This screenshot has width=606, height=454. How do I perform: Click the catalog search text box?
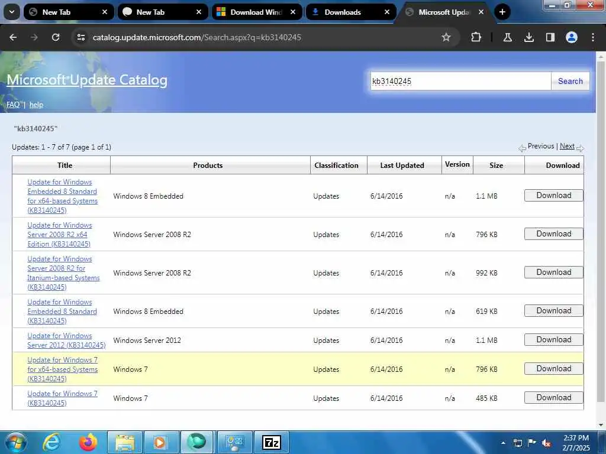click(460, 81)
